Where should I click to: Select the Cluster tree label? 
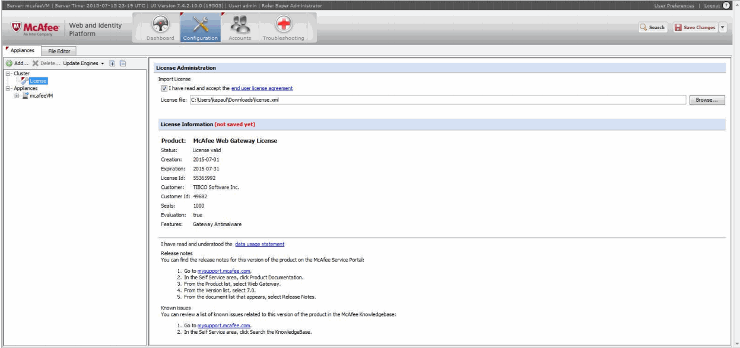click(x=21, y=73)
